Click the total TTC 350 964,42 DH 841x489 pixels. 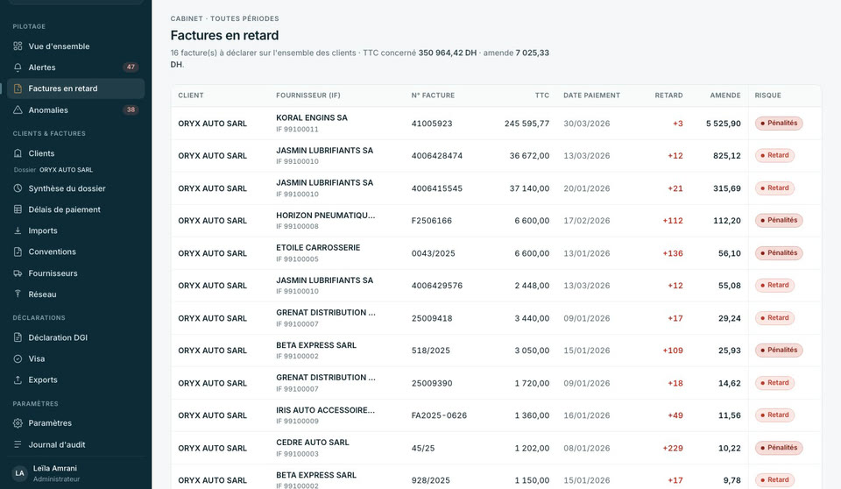click(448, 53)
